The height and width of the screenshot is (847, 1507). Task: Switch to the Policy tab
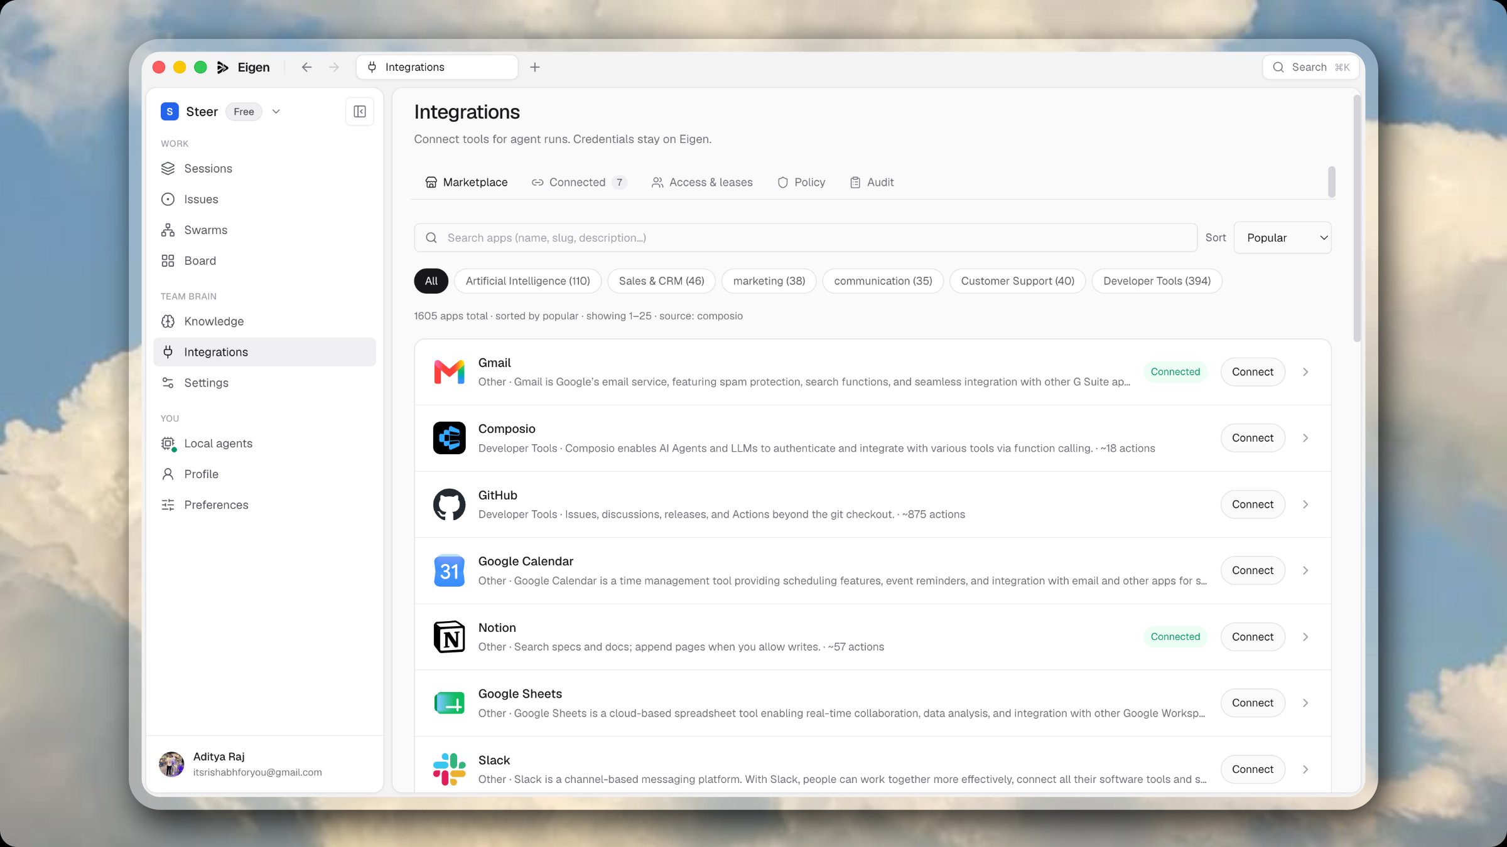[x=801, y=182]
